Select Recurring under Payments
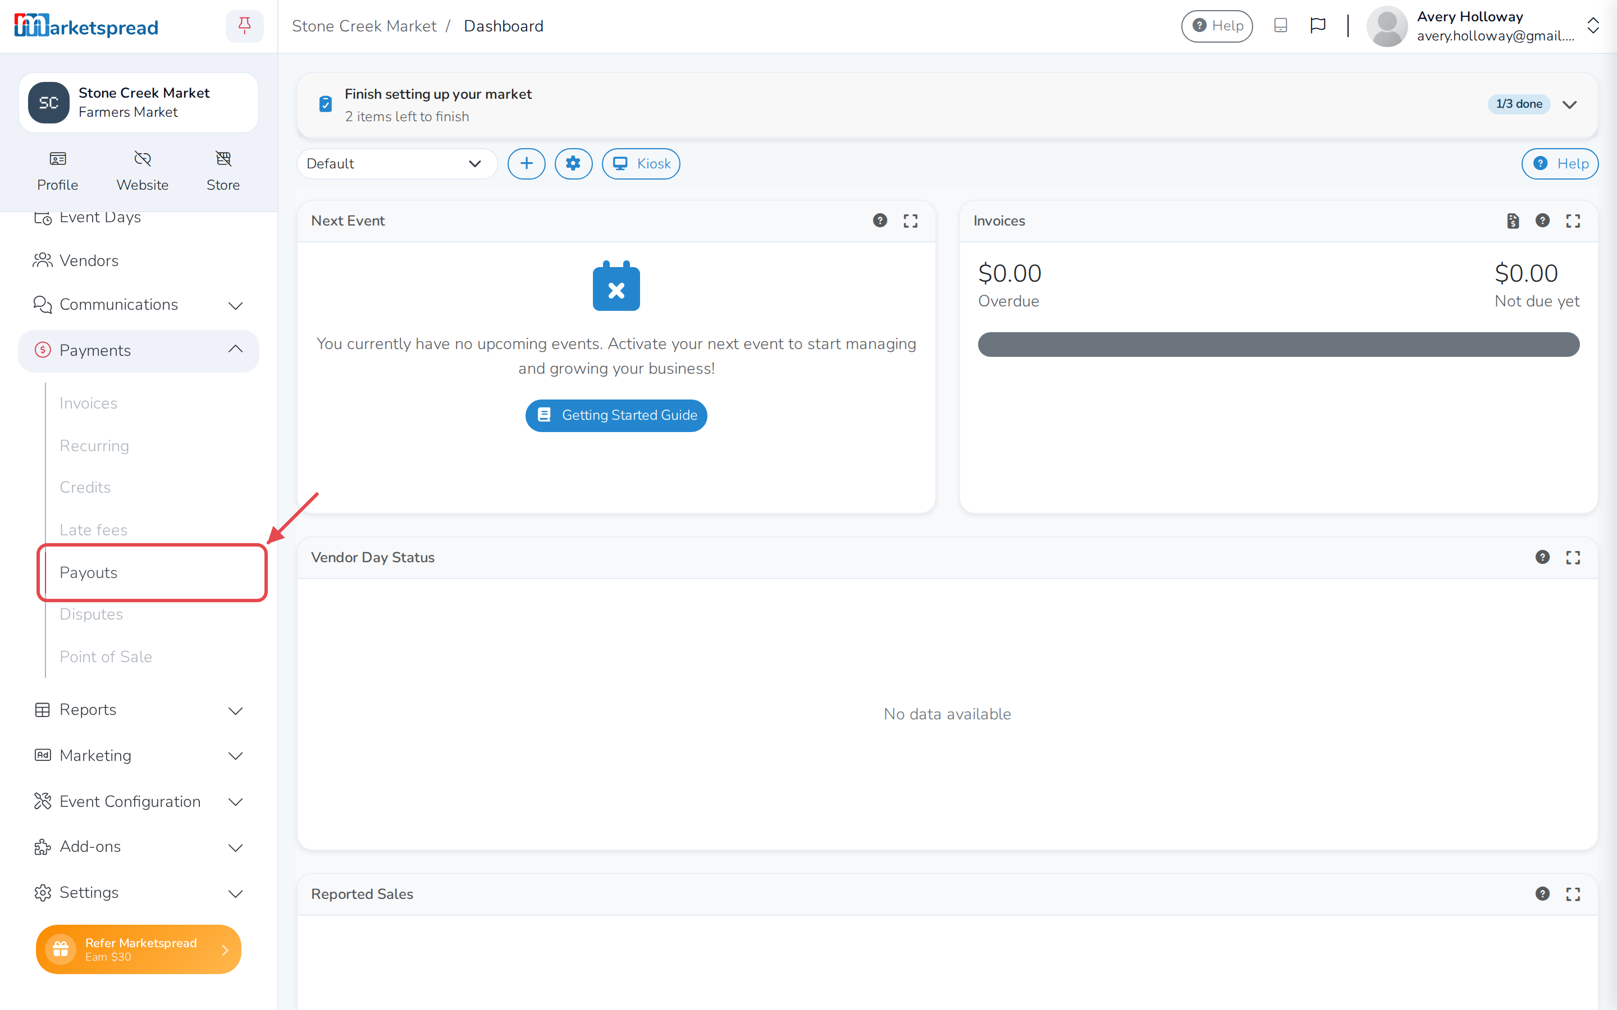Screen dimensions: 1617x1010 tap(94, 446)
